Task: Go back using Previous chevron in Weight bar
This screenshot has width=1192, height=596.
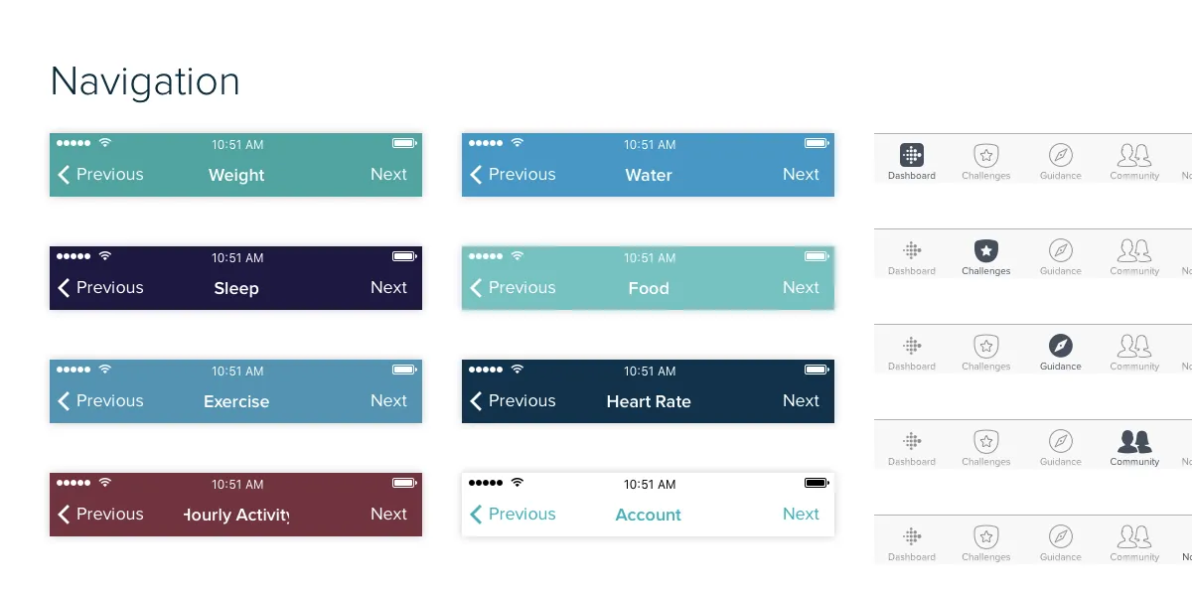Action: [x=65, y=175]
